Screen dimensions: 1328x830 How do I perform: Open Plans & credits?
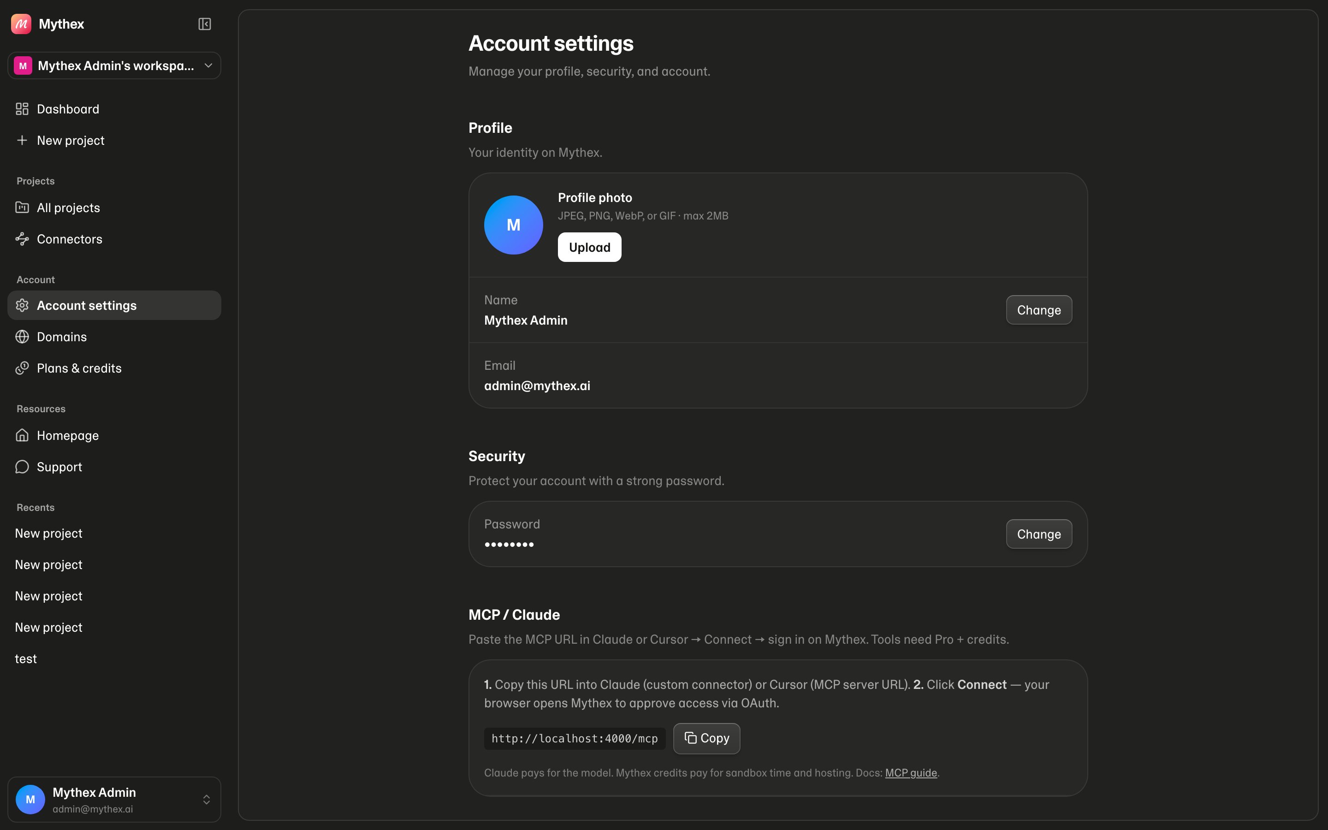click(114, 368)
